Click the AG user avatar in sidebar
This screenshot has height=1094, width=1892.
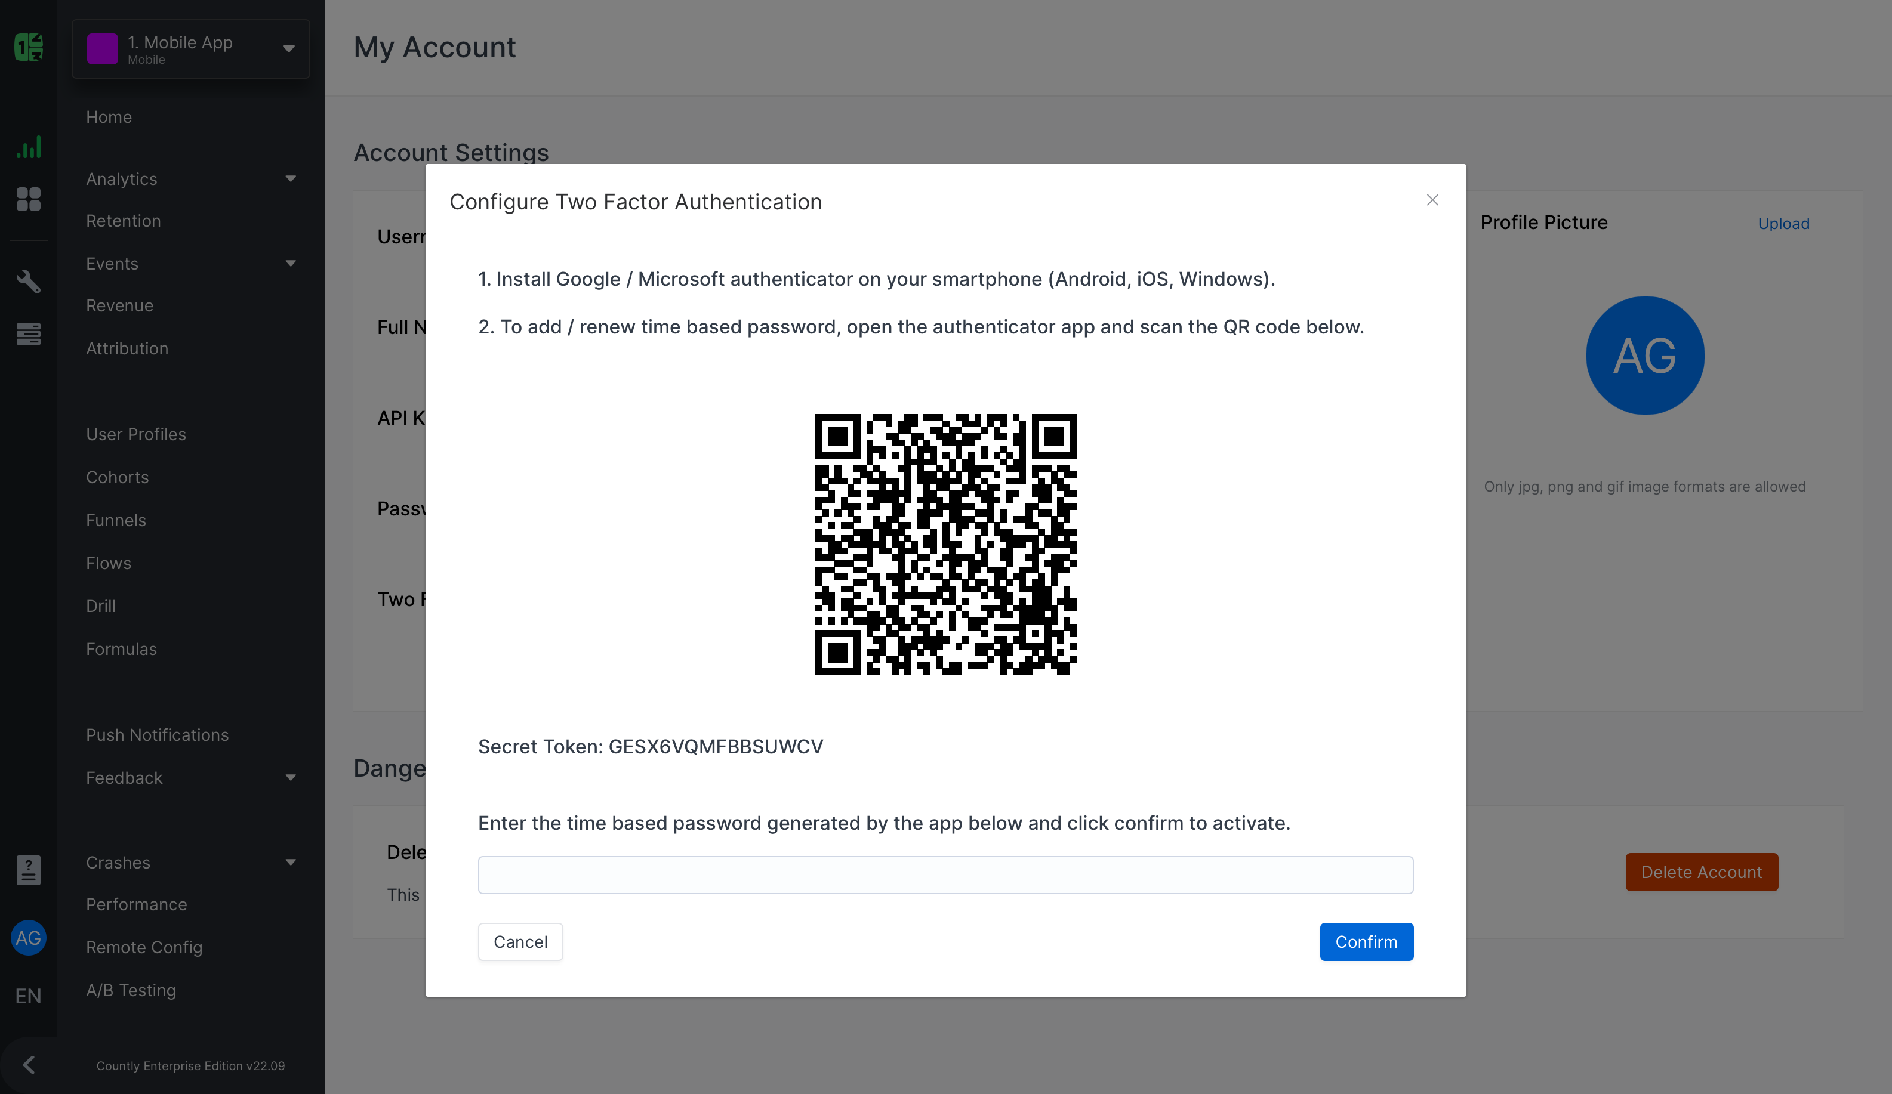(29, 938)
